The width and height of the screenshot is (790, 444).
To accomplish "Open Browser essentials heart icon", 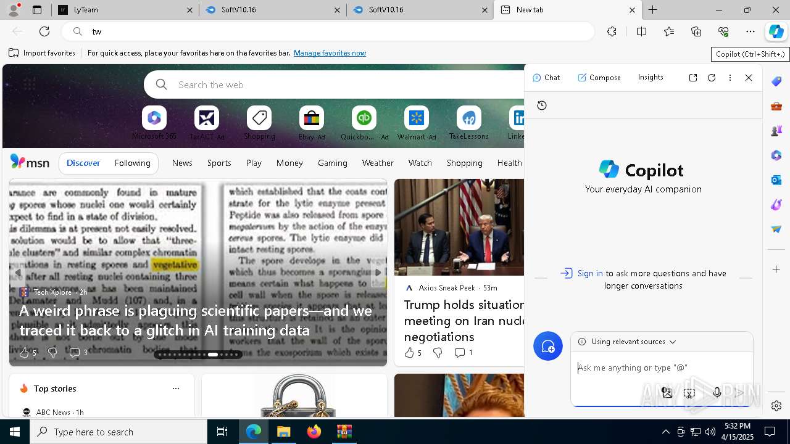I will click(x=723, y=31).
